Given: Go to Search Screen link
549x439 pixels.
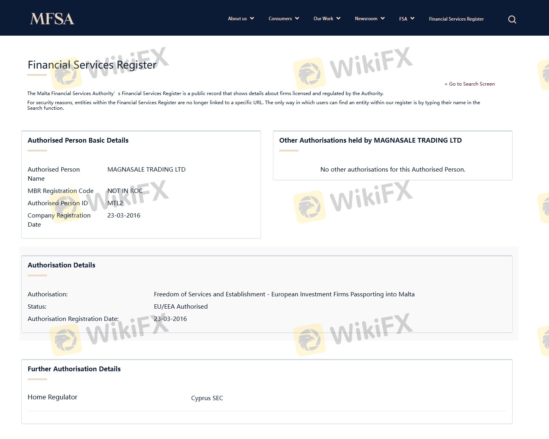Looking at the screenshot, I should click(x=469, y=84).
